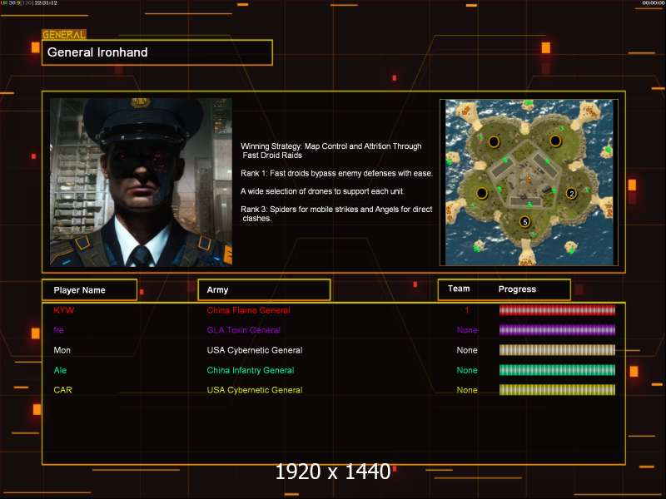
Task: Click Ale's green progress bar
Action: [x=557, y=370]
